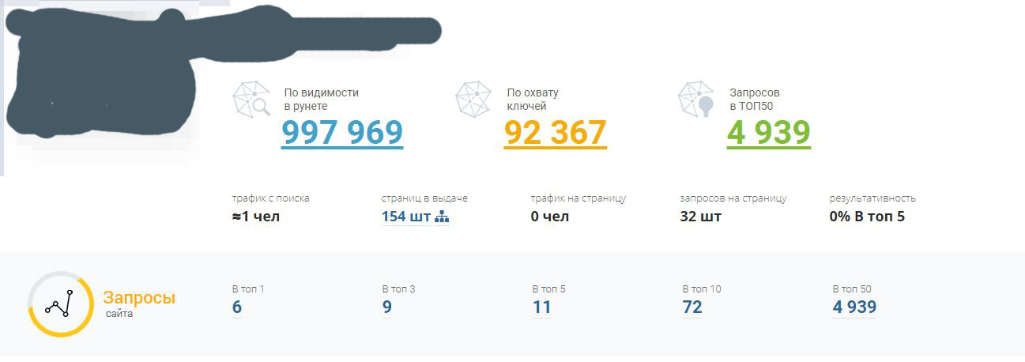
Task: Click the circular Запросы chart icon
Action: click(x=59, y=304)
